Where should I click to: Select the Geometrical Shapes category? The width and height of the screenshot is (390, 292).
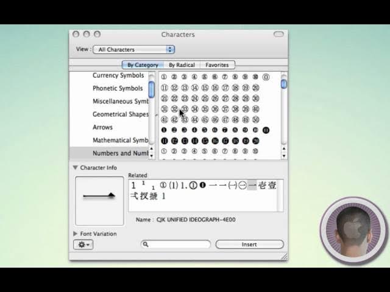click(120, 114)
